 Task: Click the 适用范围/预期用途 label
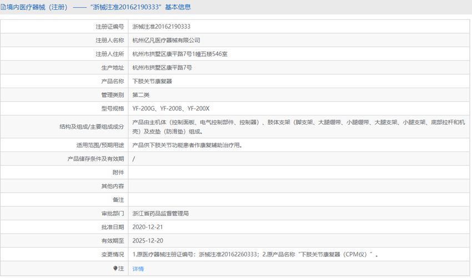(x=101, y=145)
